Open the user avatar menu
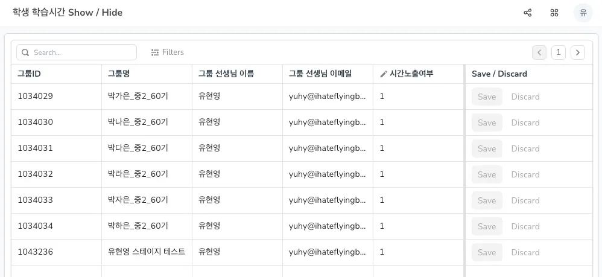The width and height of the screenshot is (602, 277). 583,13
